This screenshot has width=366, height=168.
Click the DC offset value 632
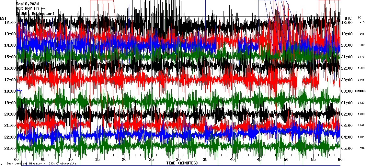click(362, 45)
